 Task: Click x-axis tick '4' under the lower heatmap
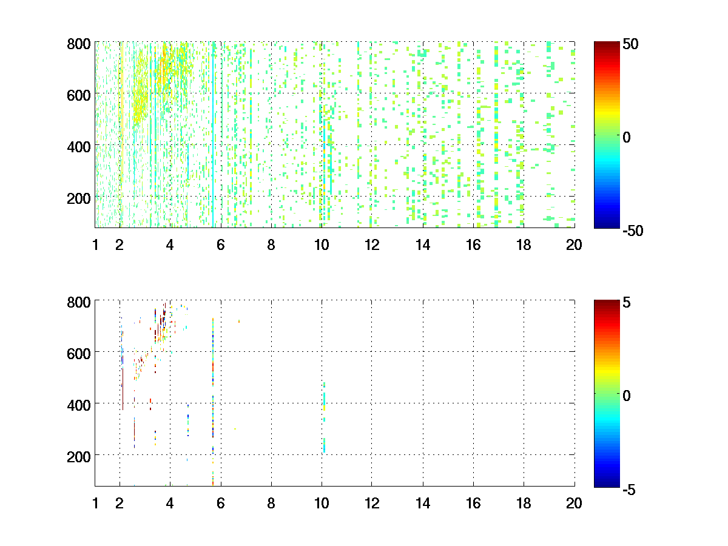pos(170,503)
